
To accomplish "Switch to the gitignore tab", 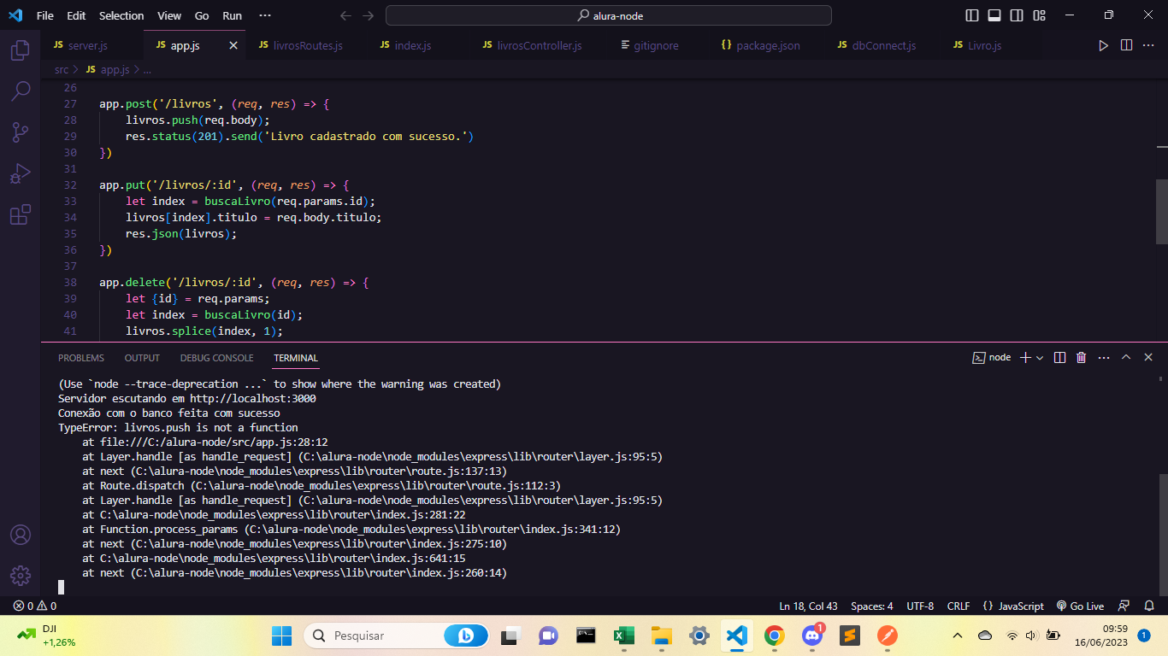I will (x=656, y=45).
